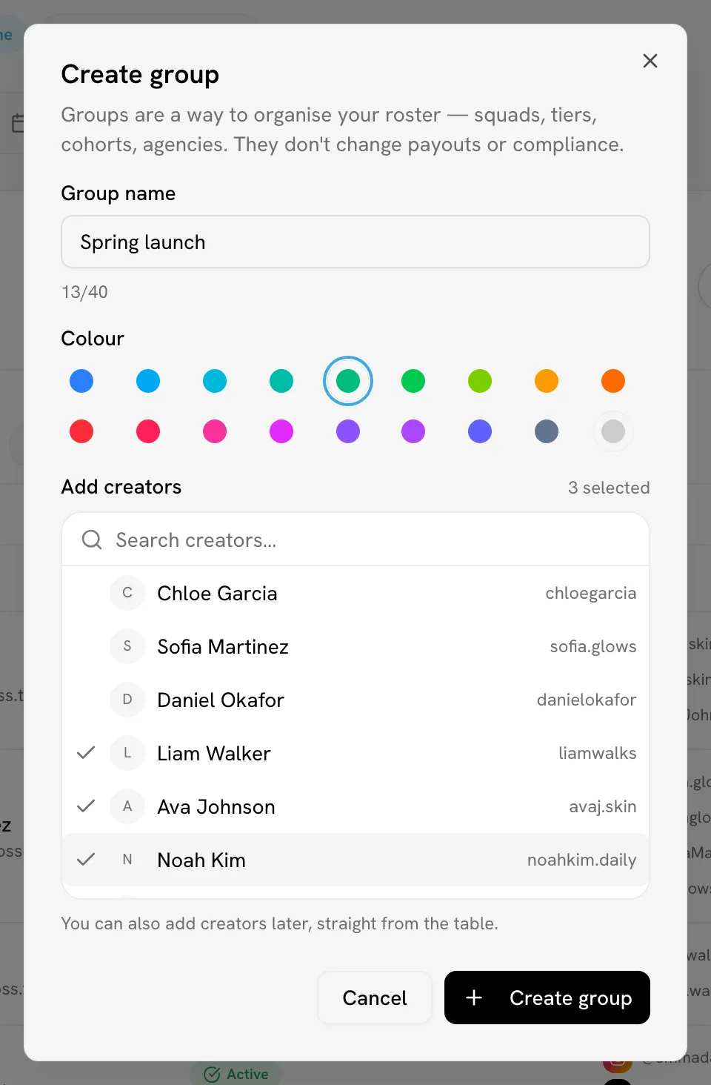The height and width of the screenshot is (1085, 711).
Task: Add Daniel Okafor to the group
Action: 355,700
